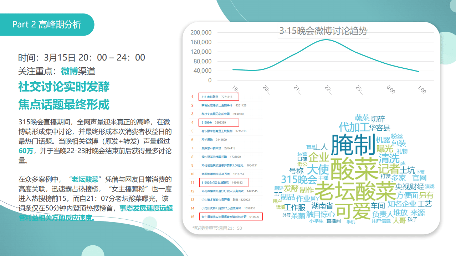
Task: Click the red box highlighting 315老坛酸菜
Action: coord(218,96)
